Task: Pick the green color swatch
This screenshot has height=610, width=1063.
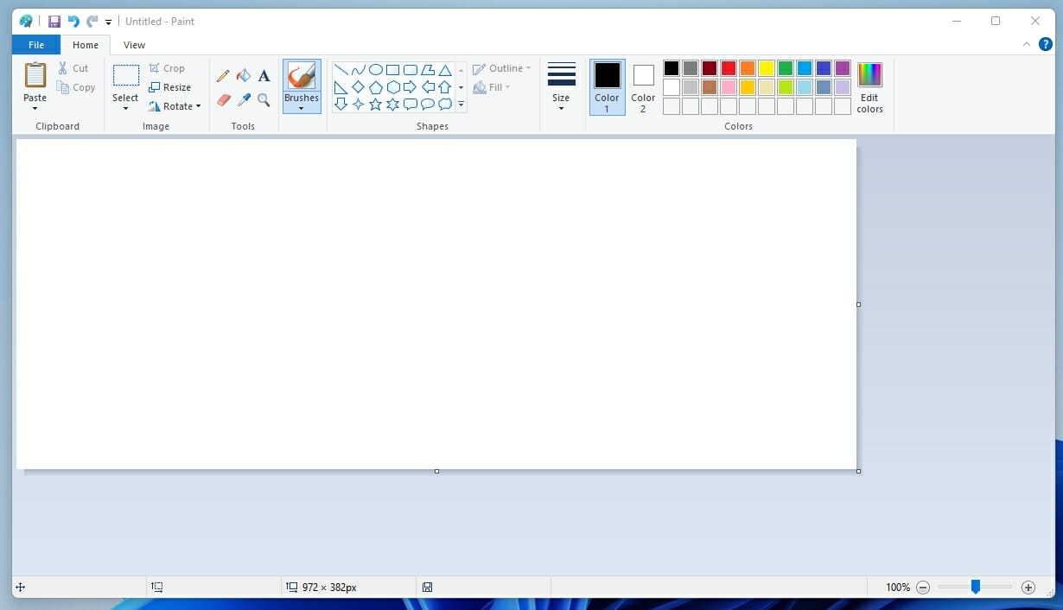Action: [786, 68]
